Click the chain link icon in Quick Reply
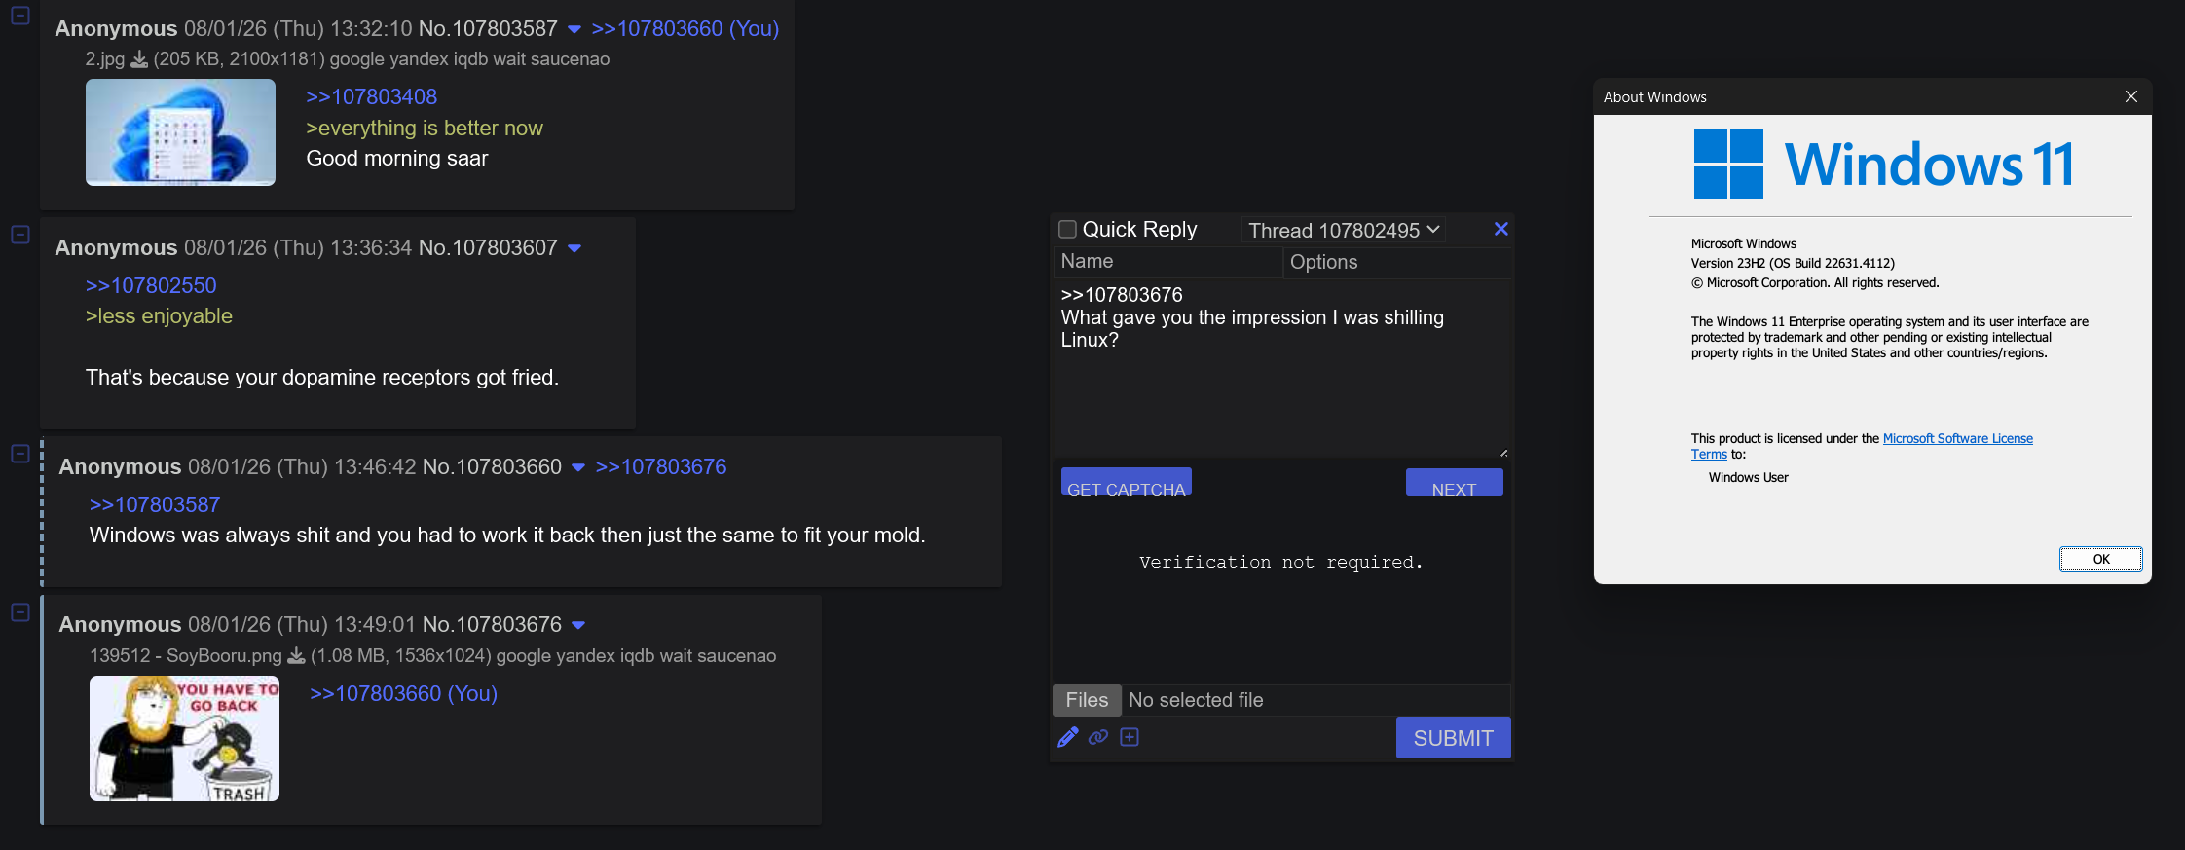The width and height of the screenshot is (2185, 850). (x=1098, y=737)
